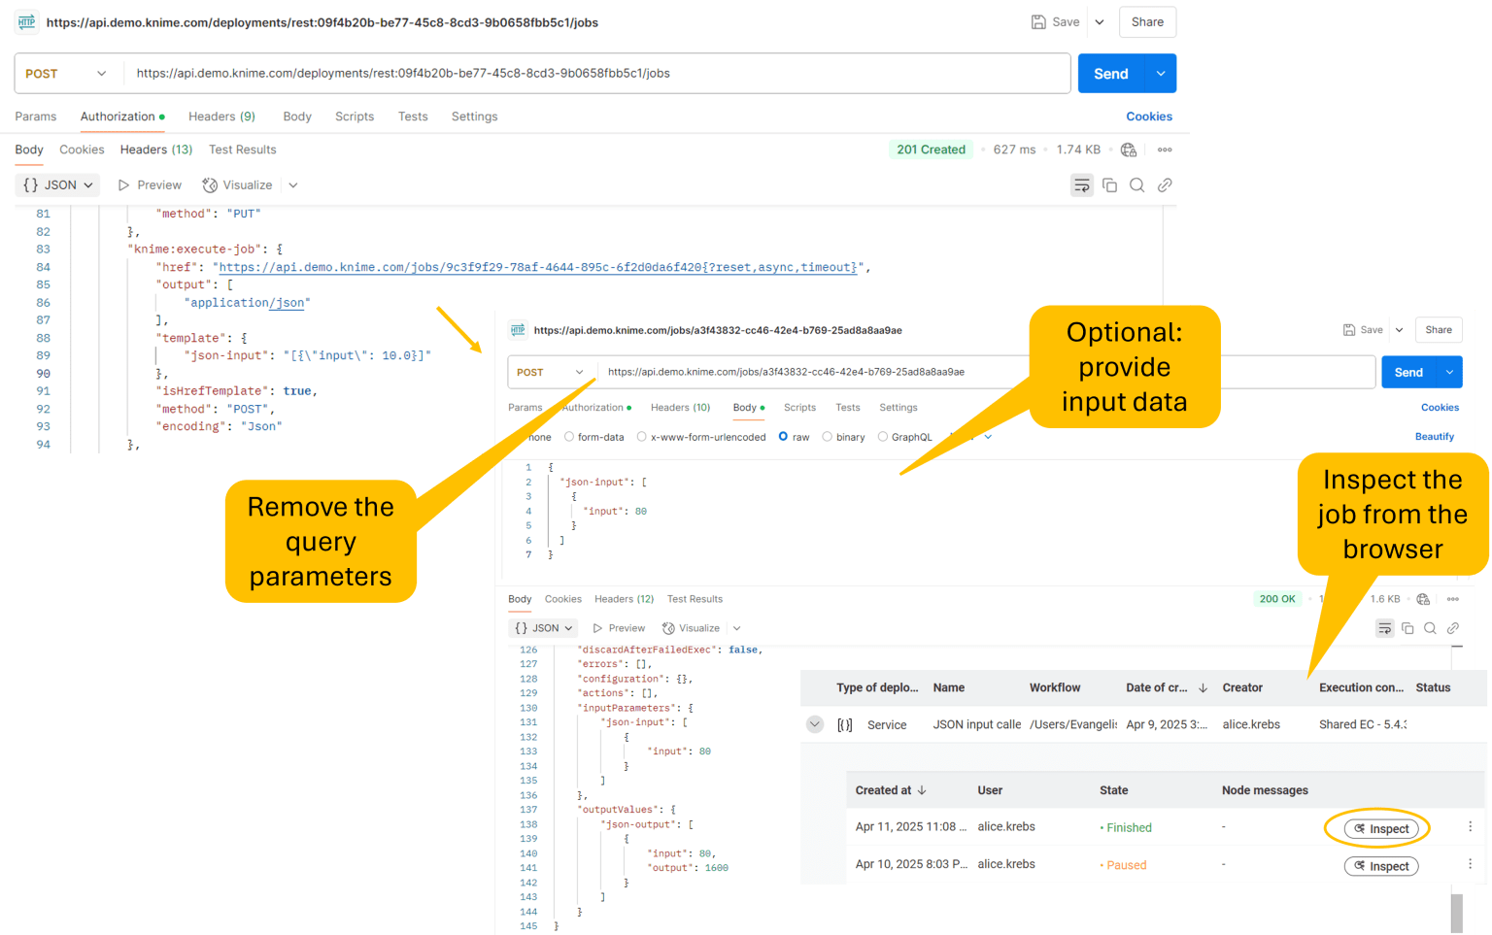Open JSON format dropdown in 200 OK response
Viewport: 1492px width, 935px height.
pos(543,628)
